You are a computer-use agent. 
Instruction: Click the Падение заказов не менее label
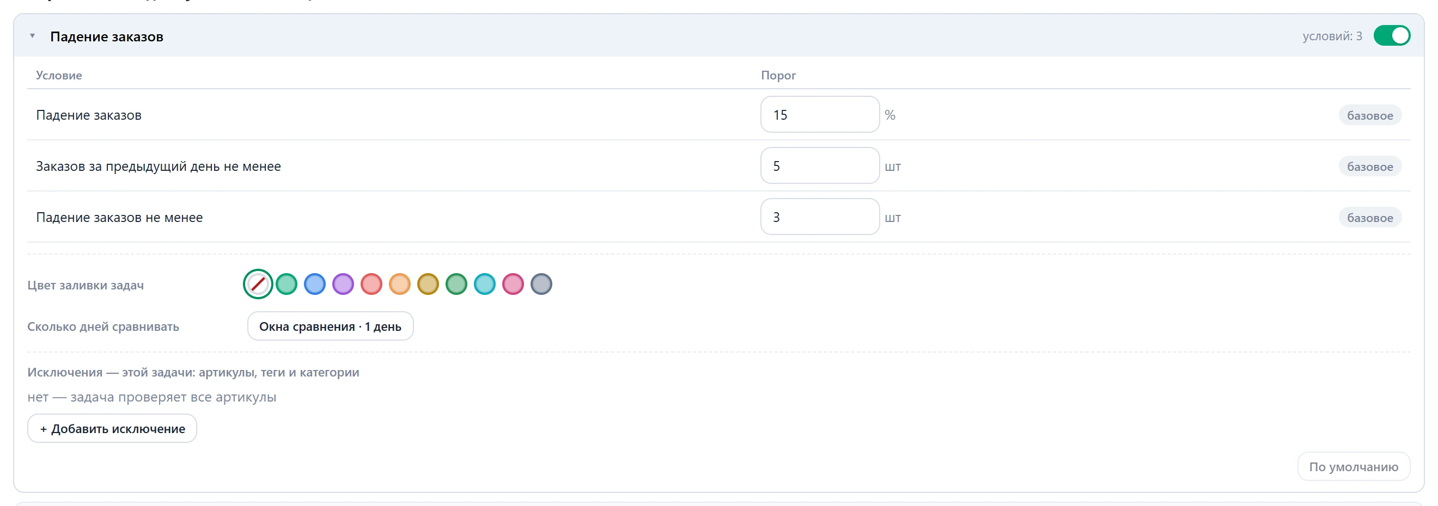click(119, 218)
